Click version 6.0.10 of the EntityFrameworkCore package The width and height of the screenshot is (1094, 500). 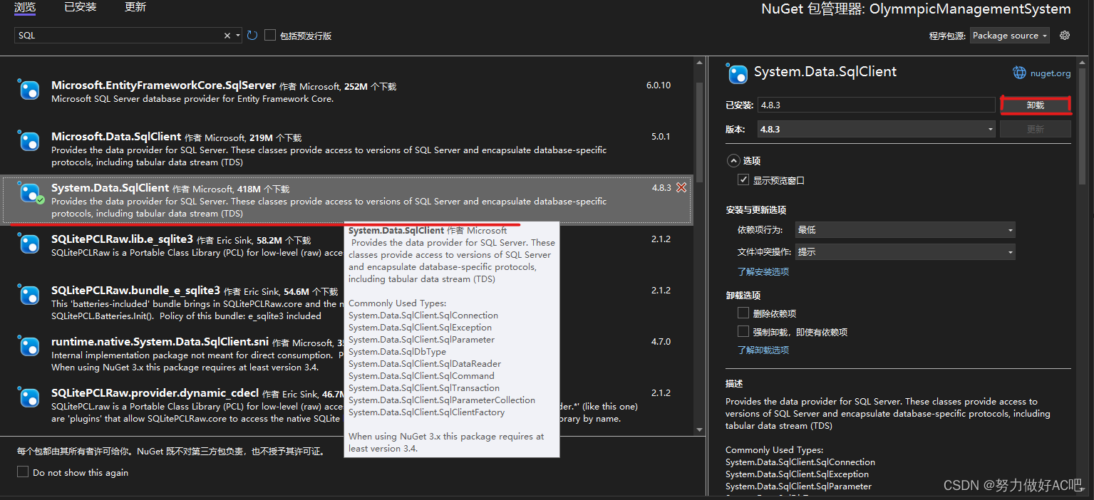point(659,85)
